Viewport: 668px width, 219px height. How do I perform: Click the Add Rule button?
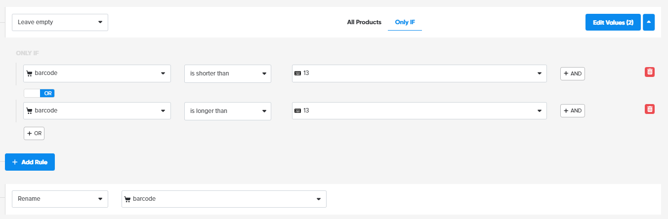pyautogui.click(x=30, y=162)
